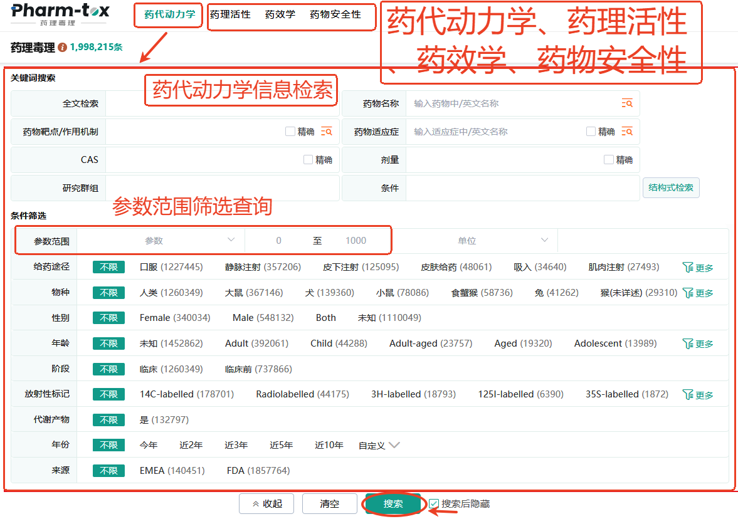
Task: Open the lookup icon in 药物适应症 field
Action: [x=626, y=132]
